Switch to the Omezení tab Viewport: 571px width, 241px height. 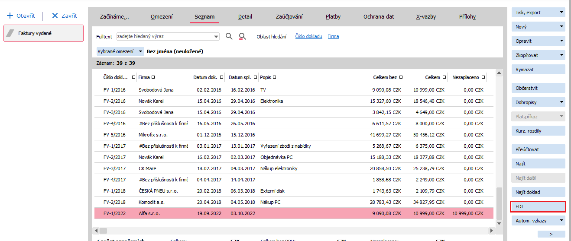[x=162, y=17]
